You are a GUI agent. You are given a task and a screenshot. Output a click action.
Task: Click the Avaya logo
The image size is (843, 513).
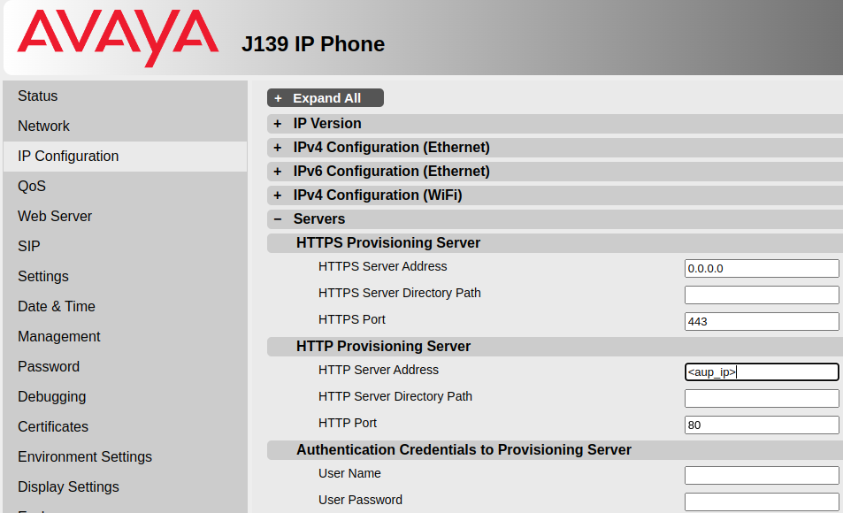[118, 38]
